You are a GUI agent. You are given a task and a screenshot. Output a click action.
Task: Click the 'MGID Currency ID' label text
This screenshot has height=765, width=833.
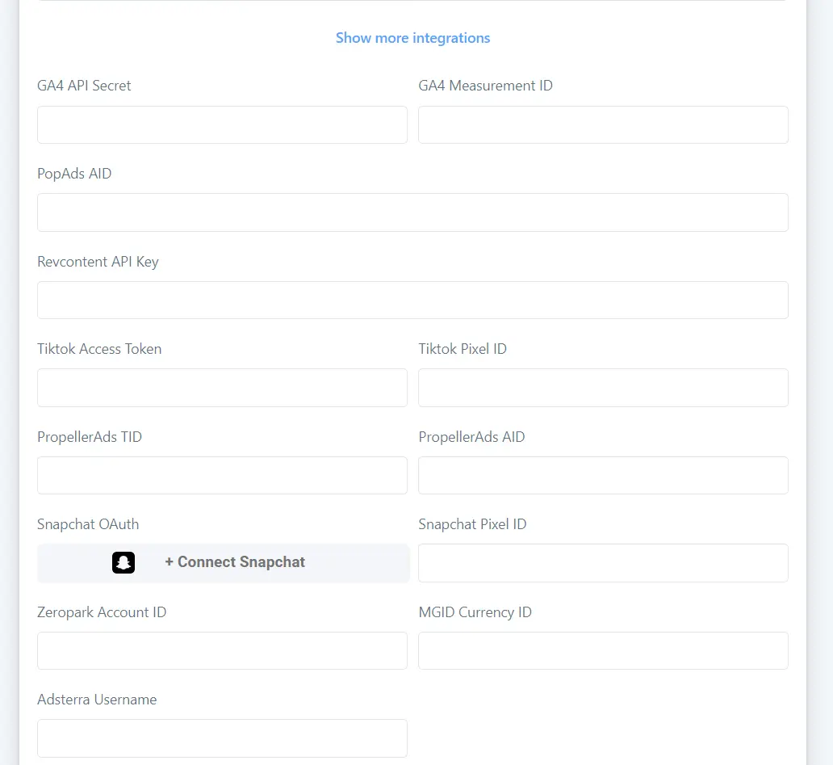pos(475,612)
